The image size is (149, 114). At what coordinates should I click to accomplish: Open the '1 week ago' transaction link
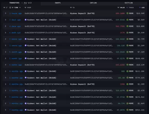tap(15, 33)
